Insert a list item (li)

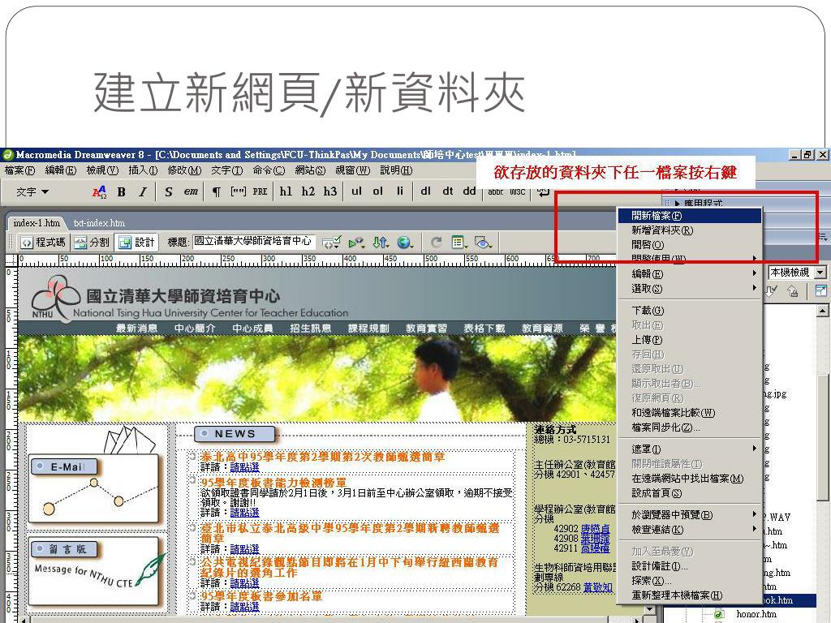pos(399,191)
